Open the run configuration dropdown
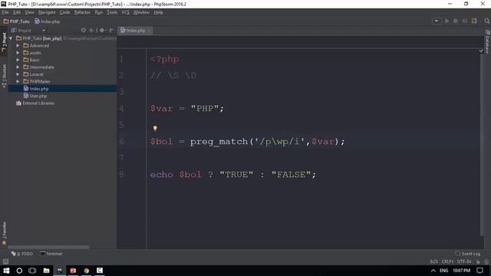The height and width of the screenshot is (276, 491). pyautogui.click(x=437, y=21)
